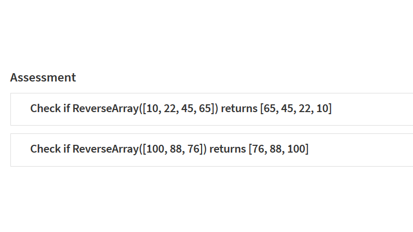Click the expected result [65, 45, 22, 10]
Image resolution: width=413 pixels, height=232 pixels.
[x=296, y=108]
